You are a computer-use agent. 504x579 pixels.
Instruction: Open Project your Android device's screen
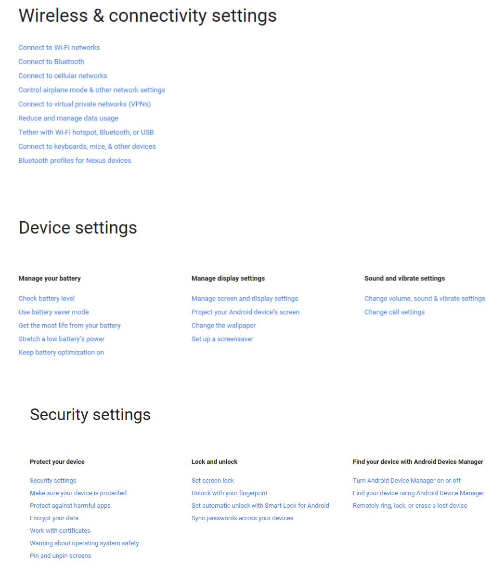point(246,312)
